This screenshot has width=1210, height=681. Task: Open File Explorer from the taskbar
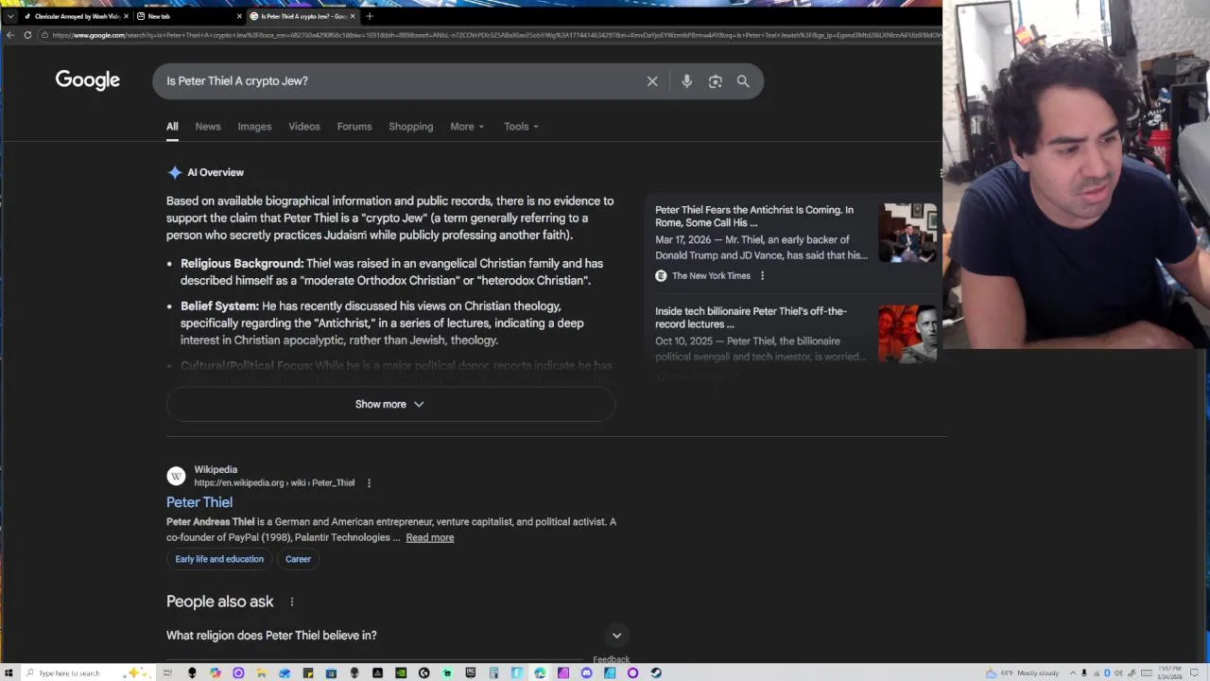(261, 672)
